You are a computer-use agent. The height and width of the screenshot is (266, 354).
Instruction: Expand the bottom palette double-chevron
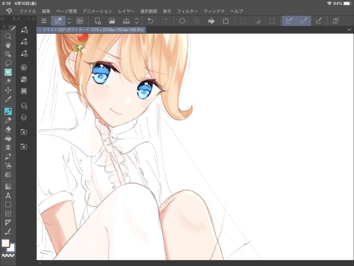pos(40,263)
